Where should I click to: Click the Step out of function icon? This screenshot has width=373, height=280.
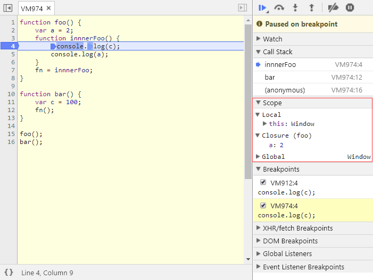[x=312, y=7]
